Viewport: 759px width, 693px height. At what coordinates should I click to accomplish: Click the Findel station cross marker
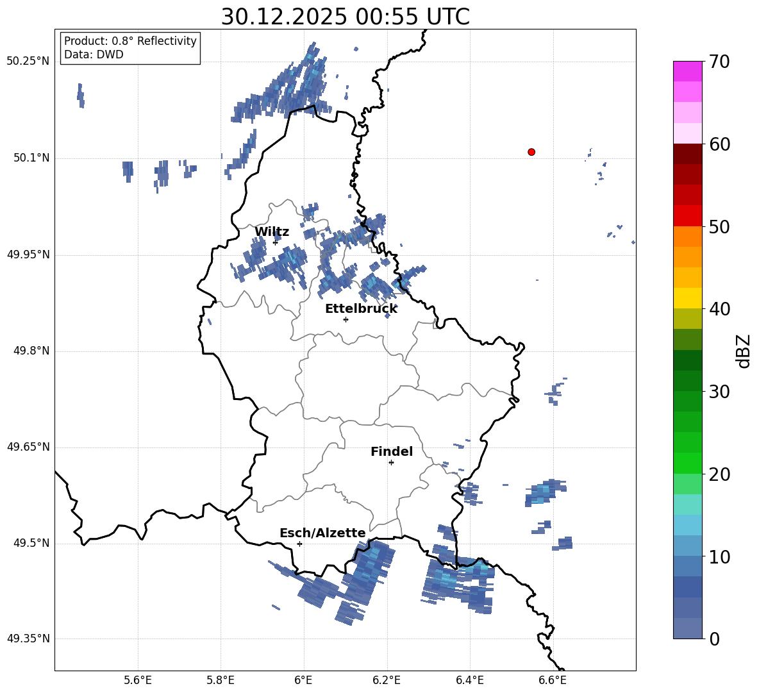tap(391, 463)
